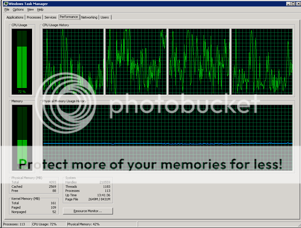The image size is (301, 228).
Task: Click the fourth CPU Usage History graph
Action: [262, 62]
